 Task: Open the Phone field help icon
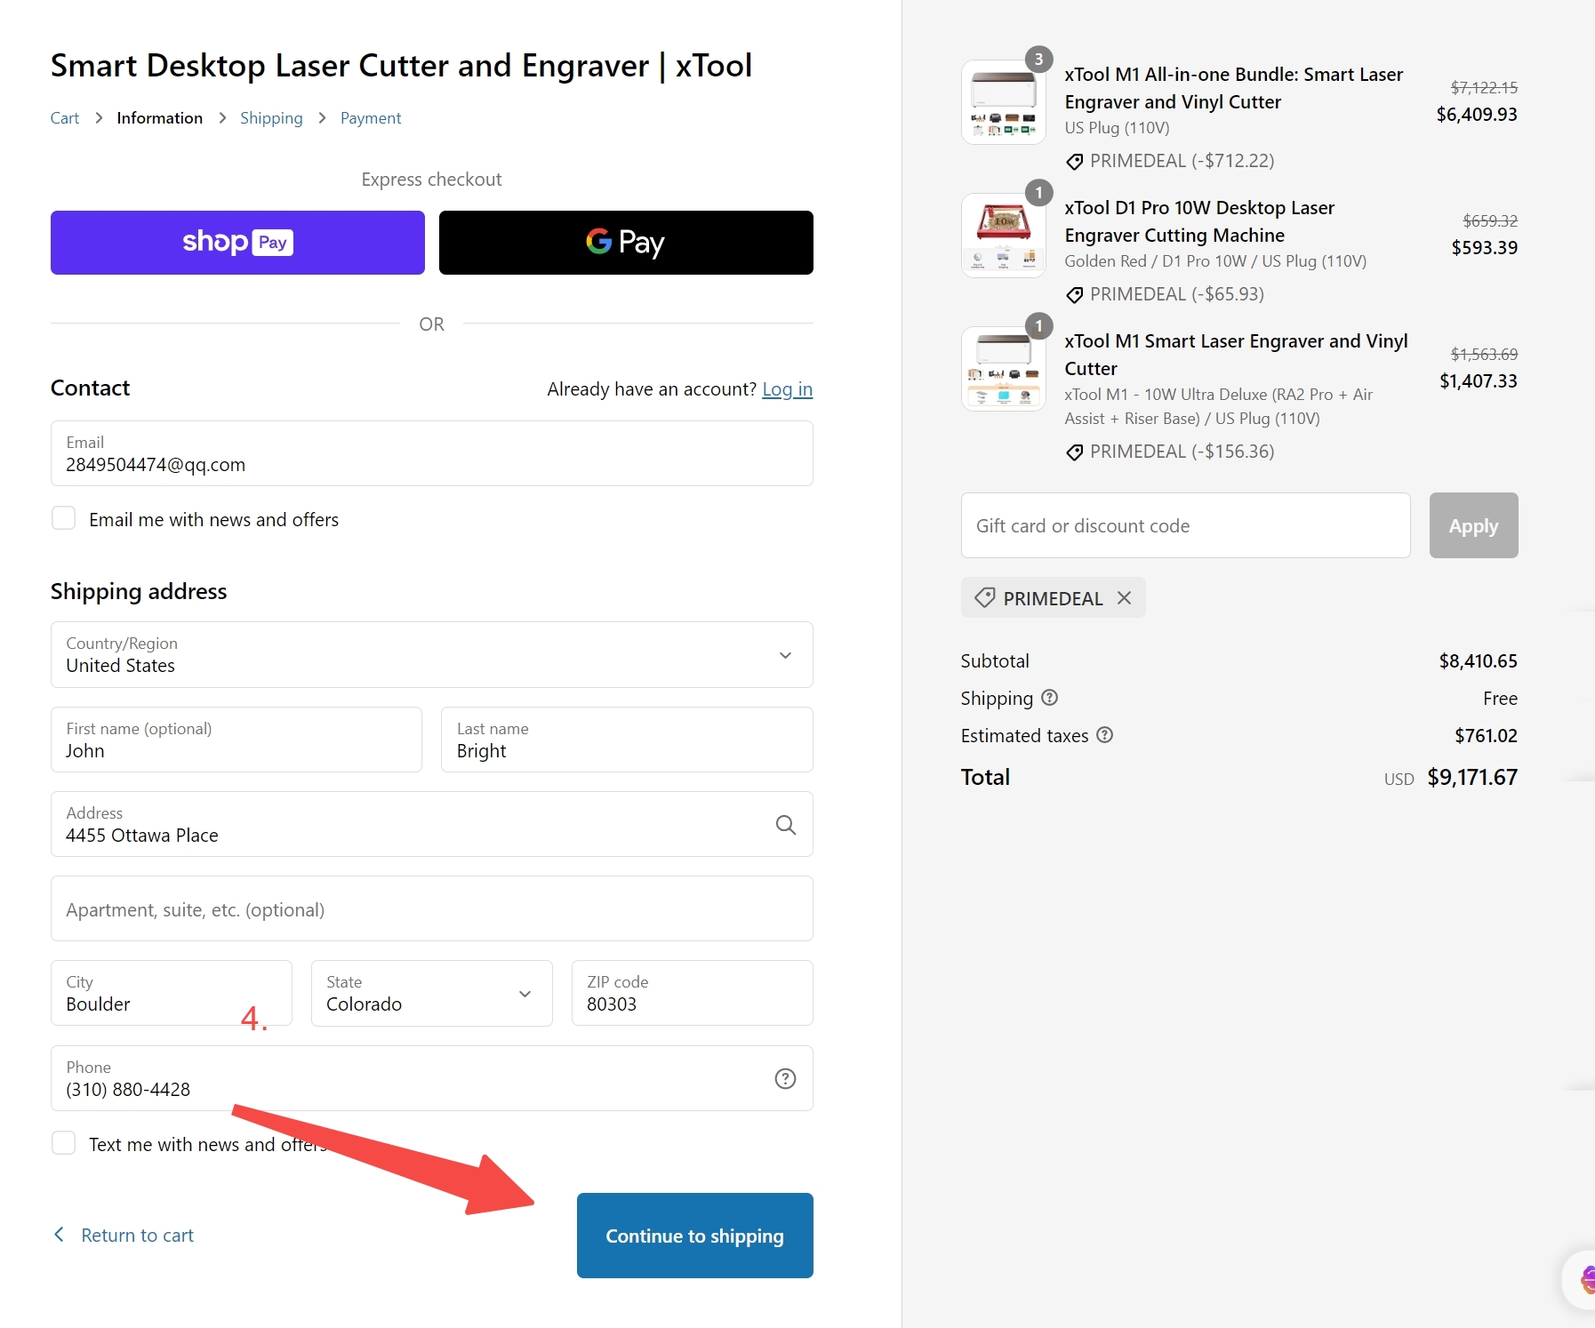point(785,1078)
